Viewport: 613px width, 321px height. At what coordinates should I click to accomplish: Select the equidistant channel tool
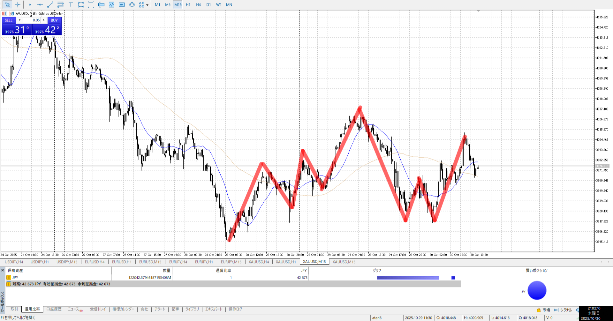pyautogui.click(x=60, y=4)
